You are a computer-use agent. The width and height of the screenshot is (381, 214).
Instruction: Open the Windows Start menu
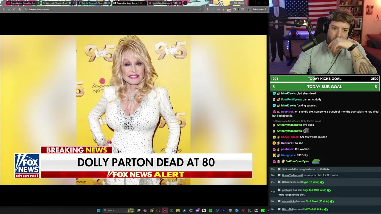click(99, 210)
